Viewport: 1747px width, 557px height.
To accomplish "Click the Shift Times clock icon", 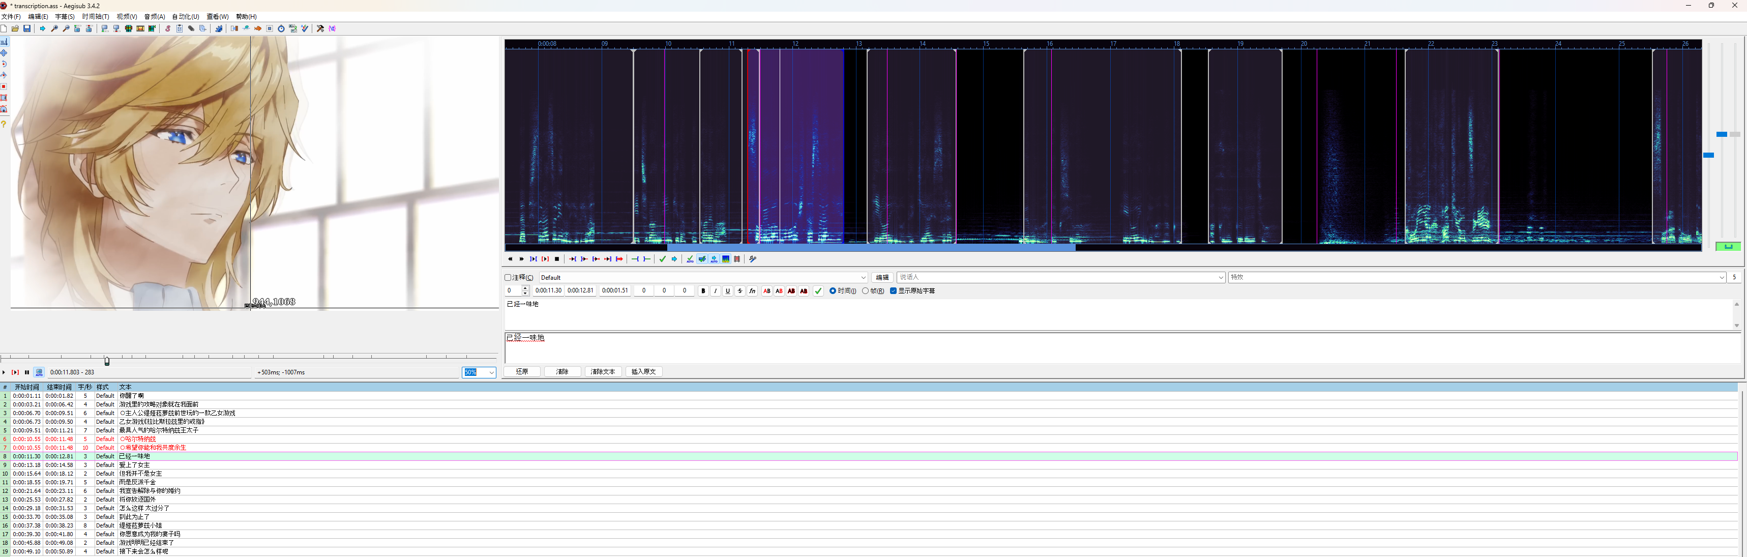I will (x=281, y=28).
